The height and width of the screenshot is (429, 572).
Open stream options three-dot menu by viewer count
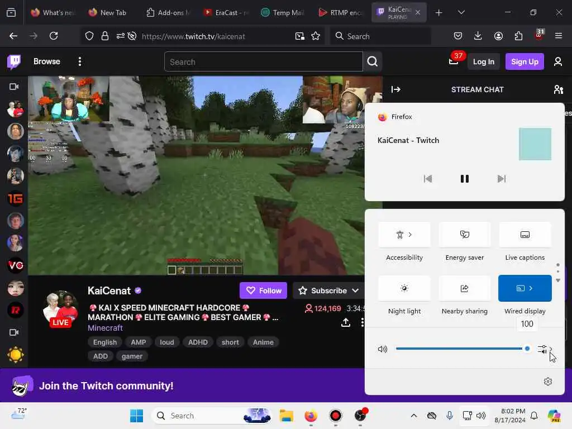click(362, 322)
